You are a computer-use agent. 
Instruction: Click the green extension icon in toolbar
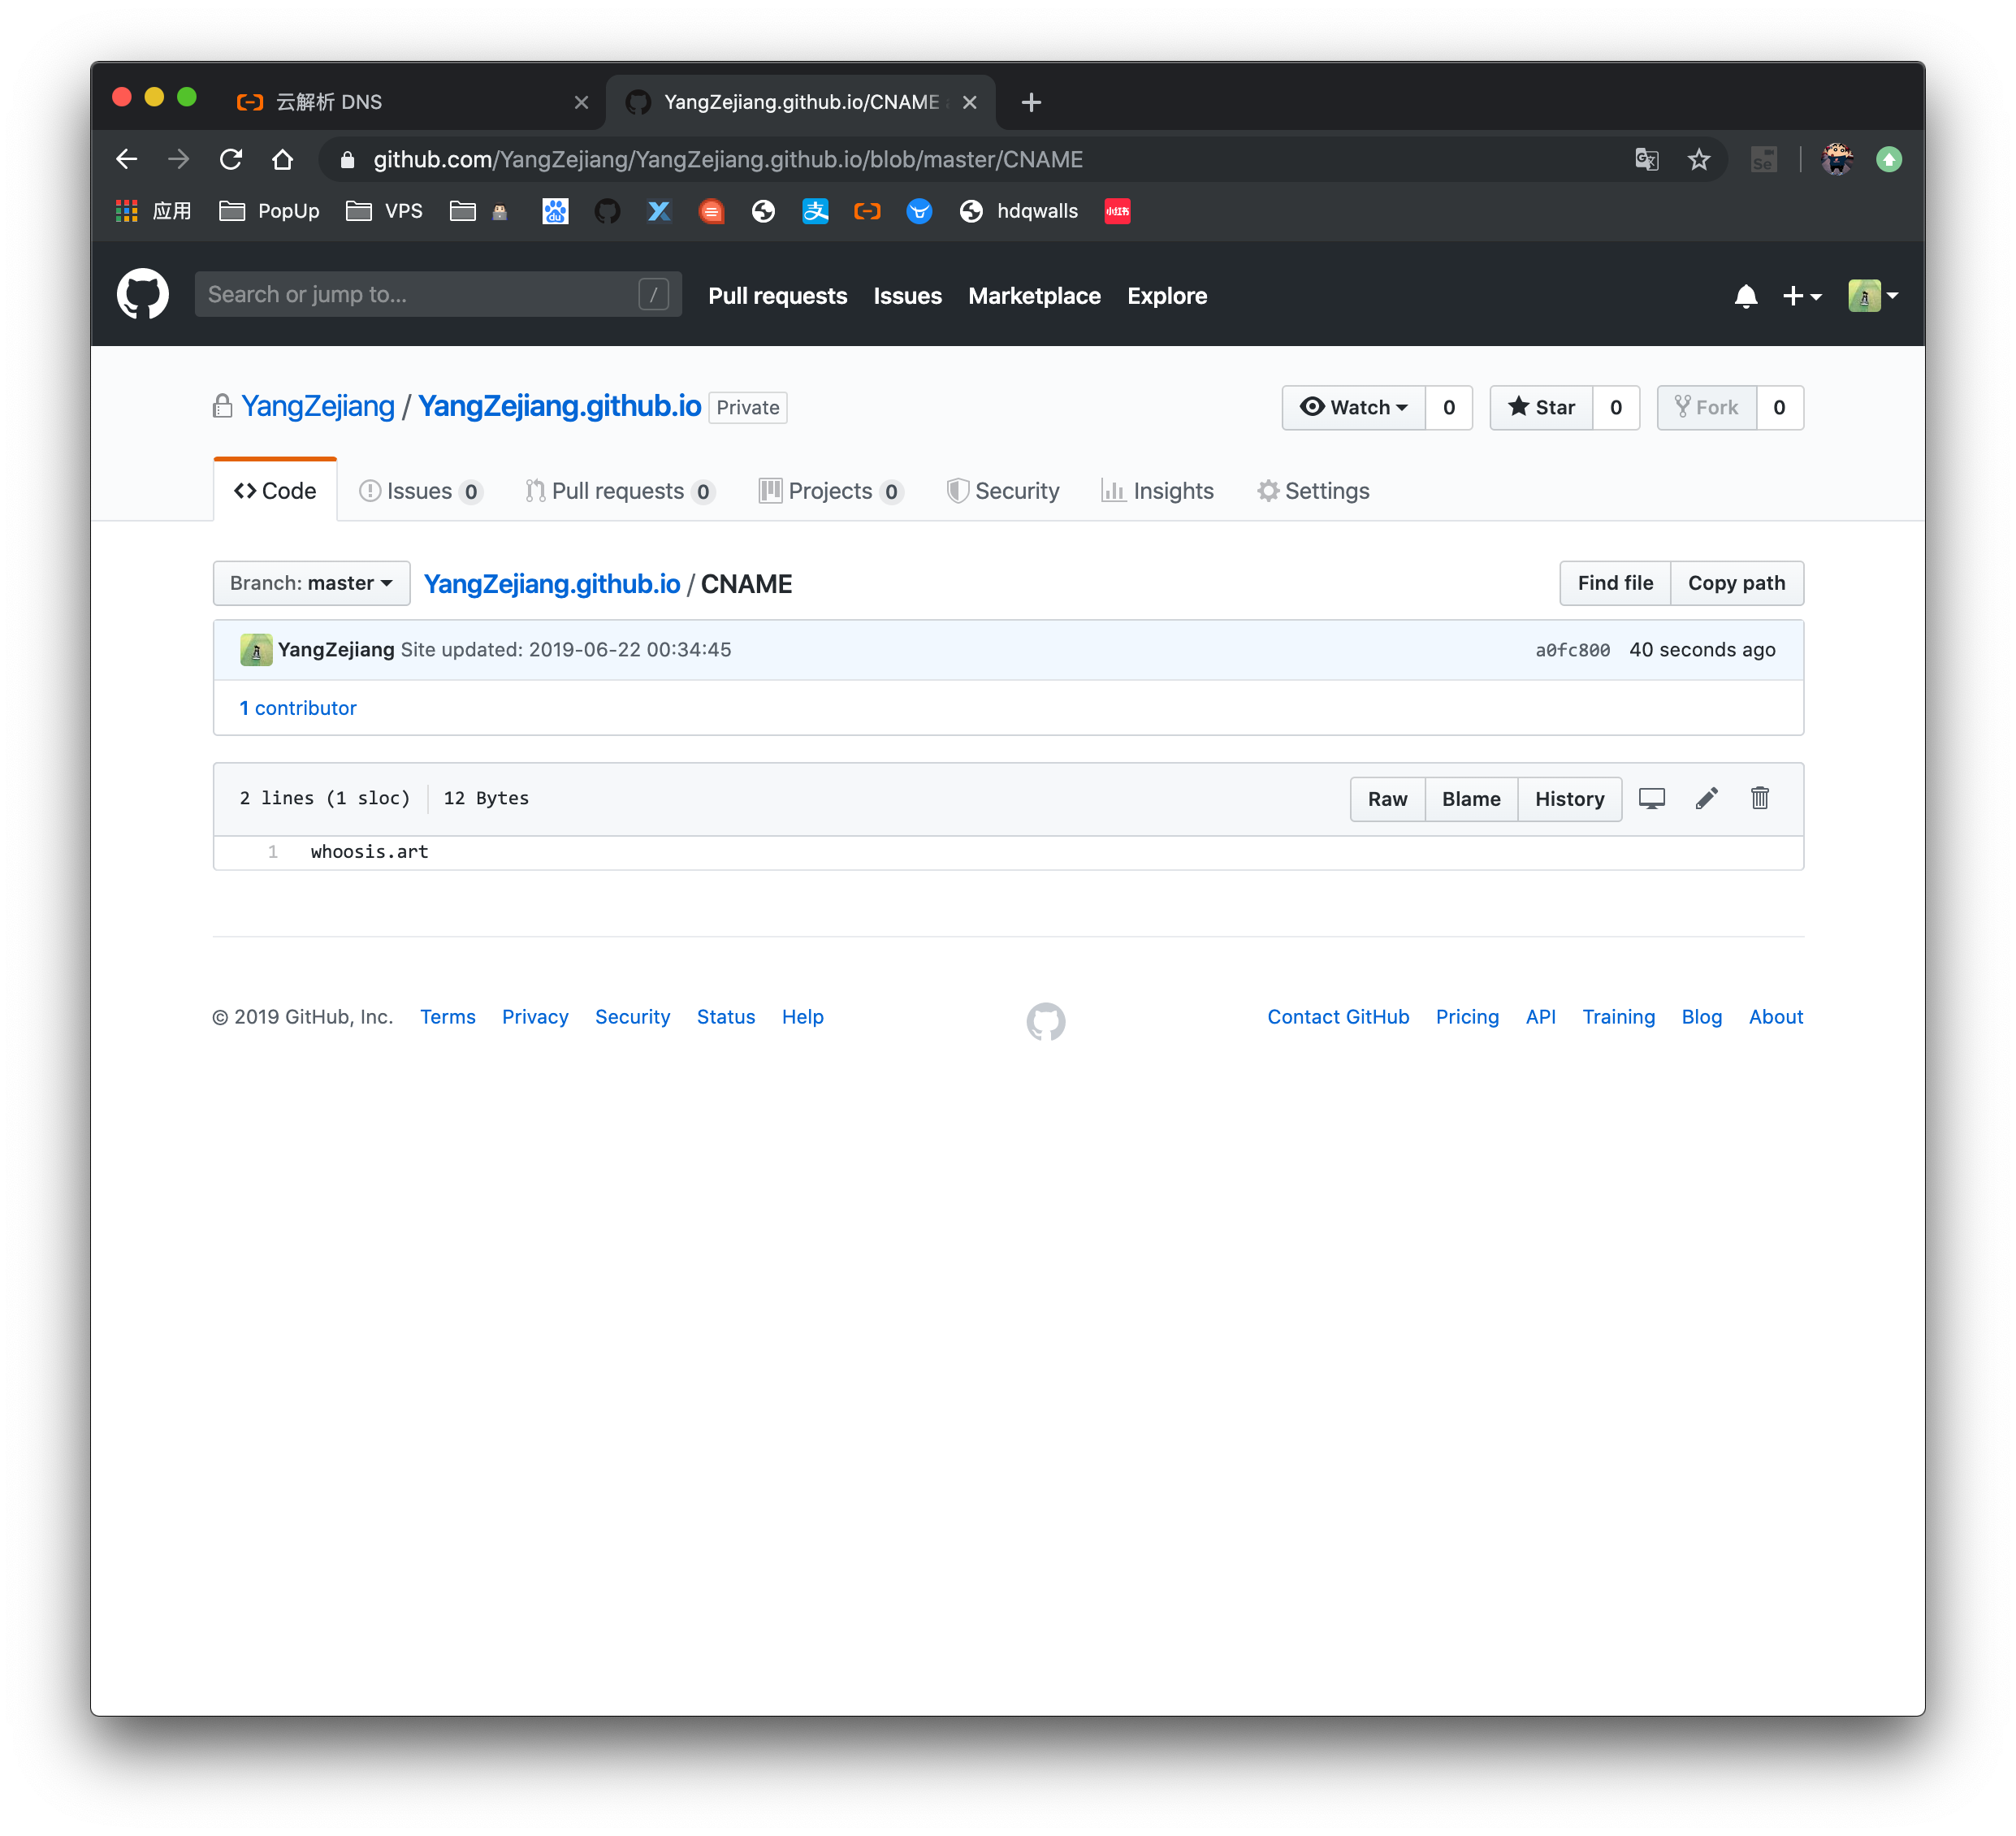1888,159
